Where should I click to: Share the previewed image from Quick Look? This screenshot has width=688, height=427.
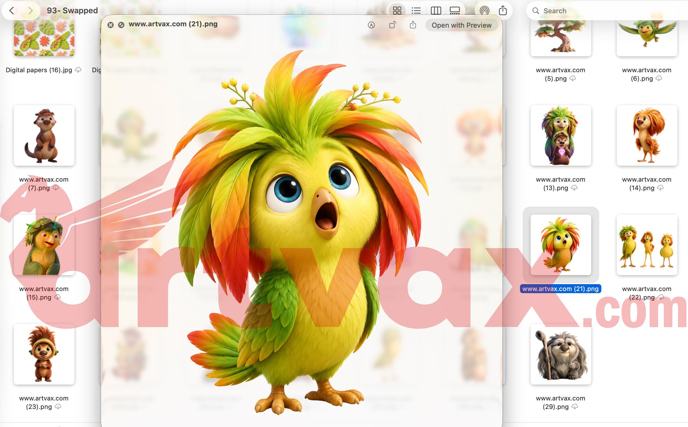click(x=413, y=25)
